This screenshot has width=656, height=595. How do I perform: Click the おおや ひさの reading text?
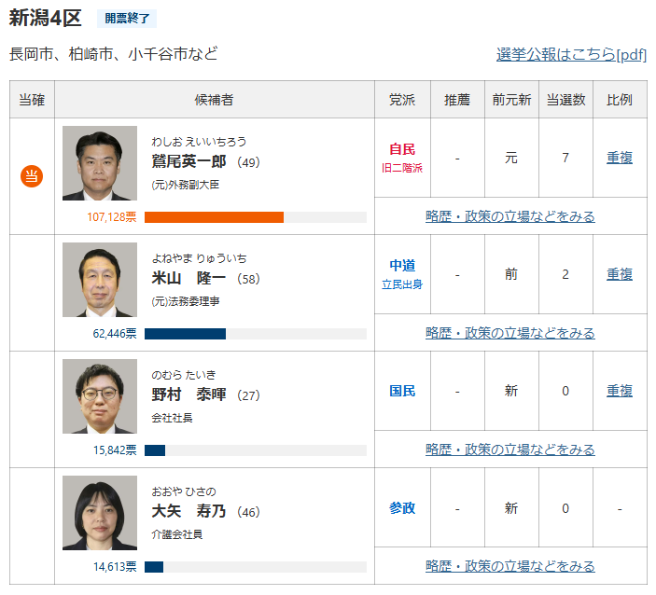click(x=184, y=491)
